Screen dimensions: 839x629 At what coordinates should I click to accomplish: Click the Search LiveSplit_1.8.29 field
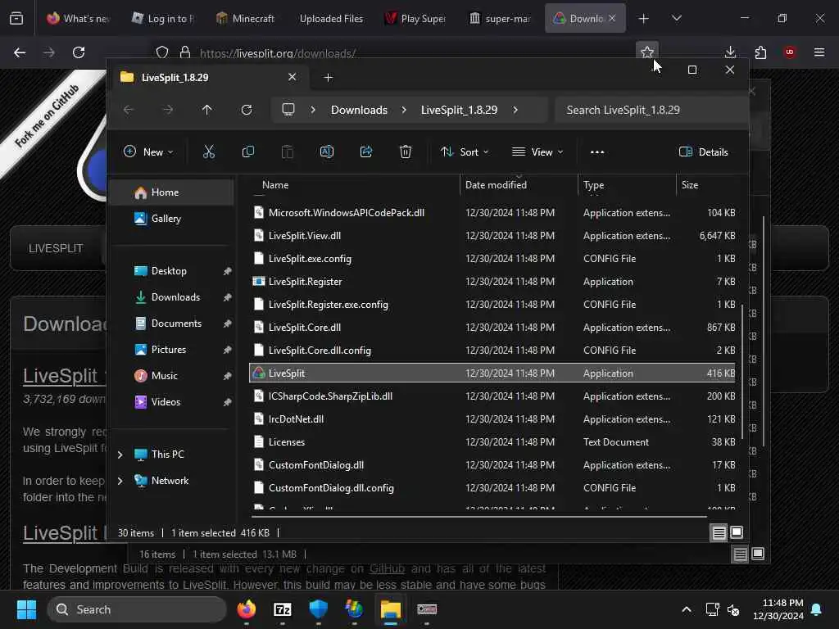pos(651,110)
